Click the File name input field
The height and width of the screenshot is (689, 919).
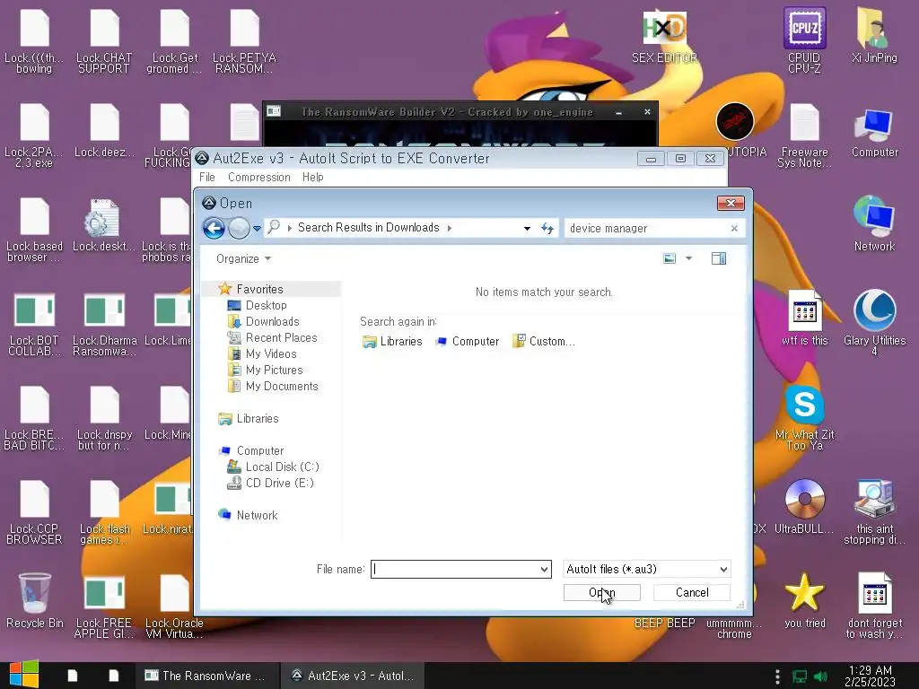[455, 569]
